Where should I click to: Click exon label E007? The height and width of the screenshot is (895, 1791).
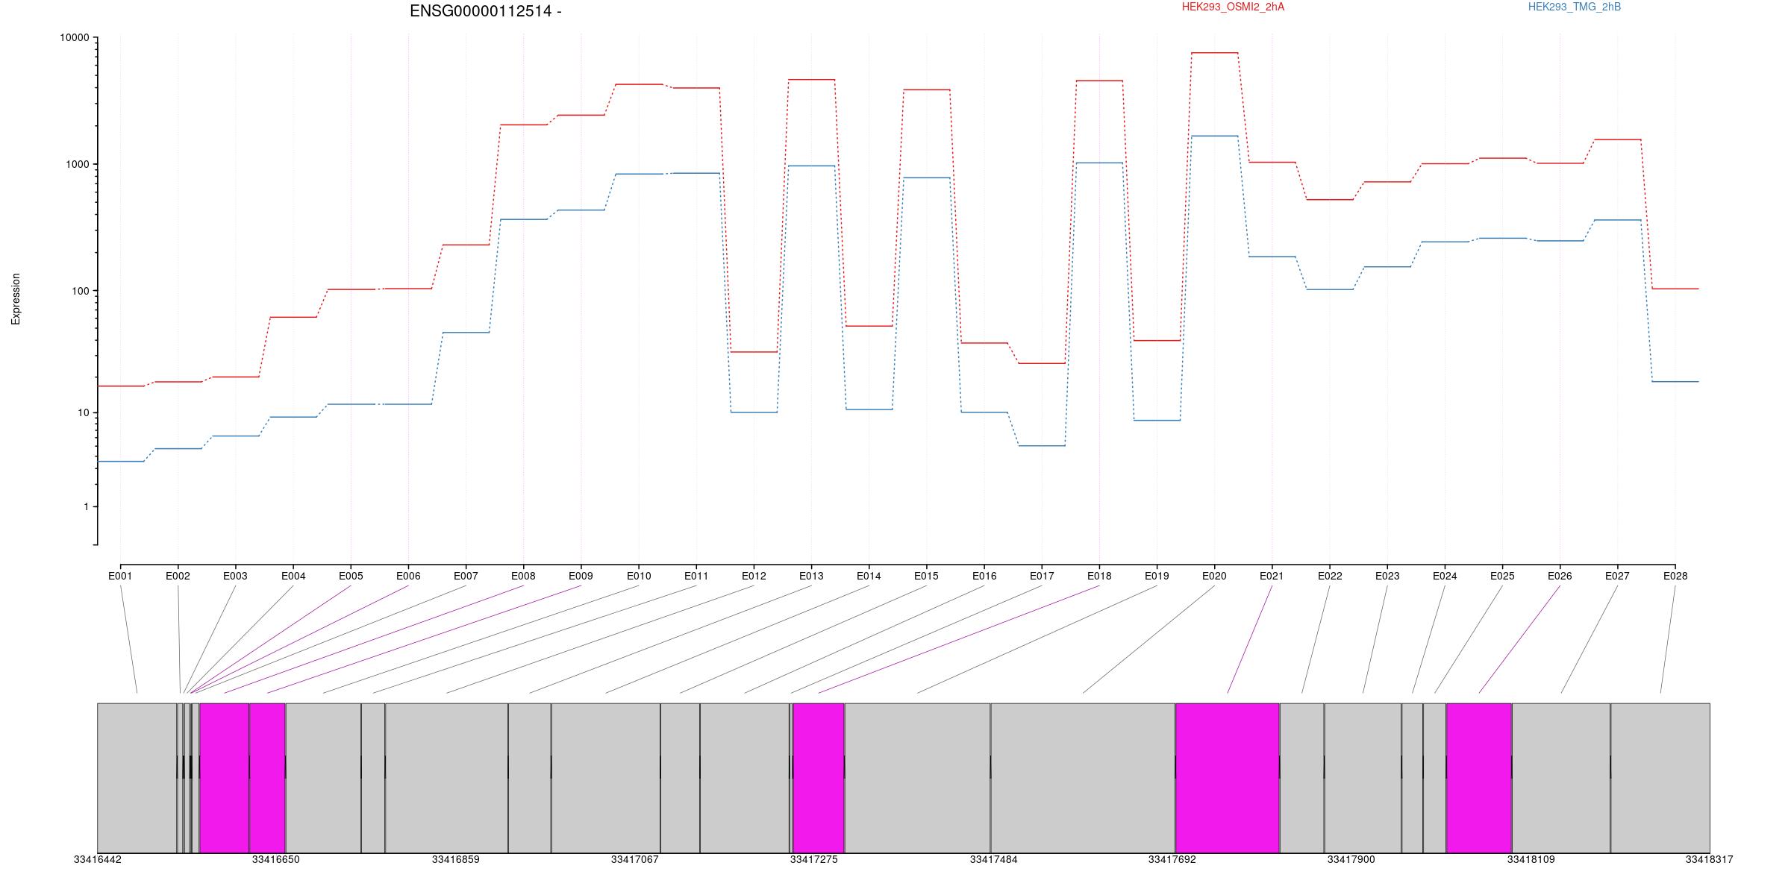coord(466,576)
